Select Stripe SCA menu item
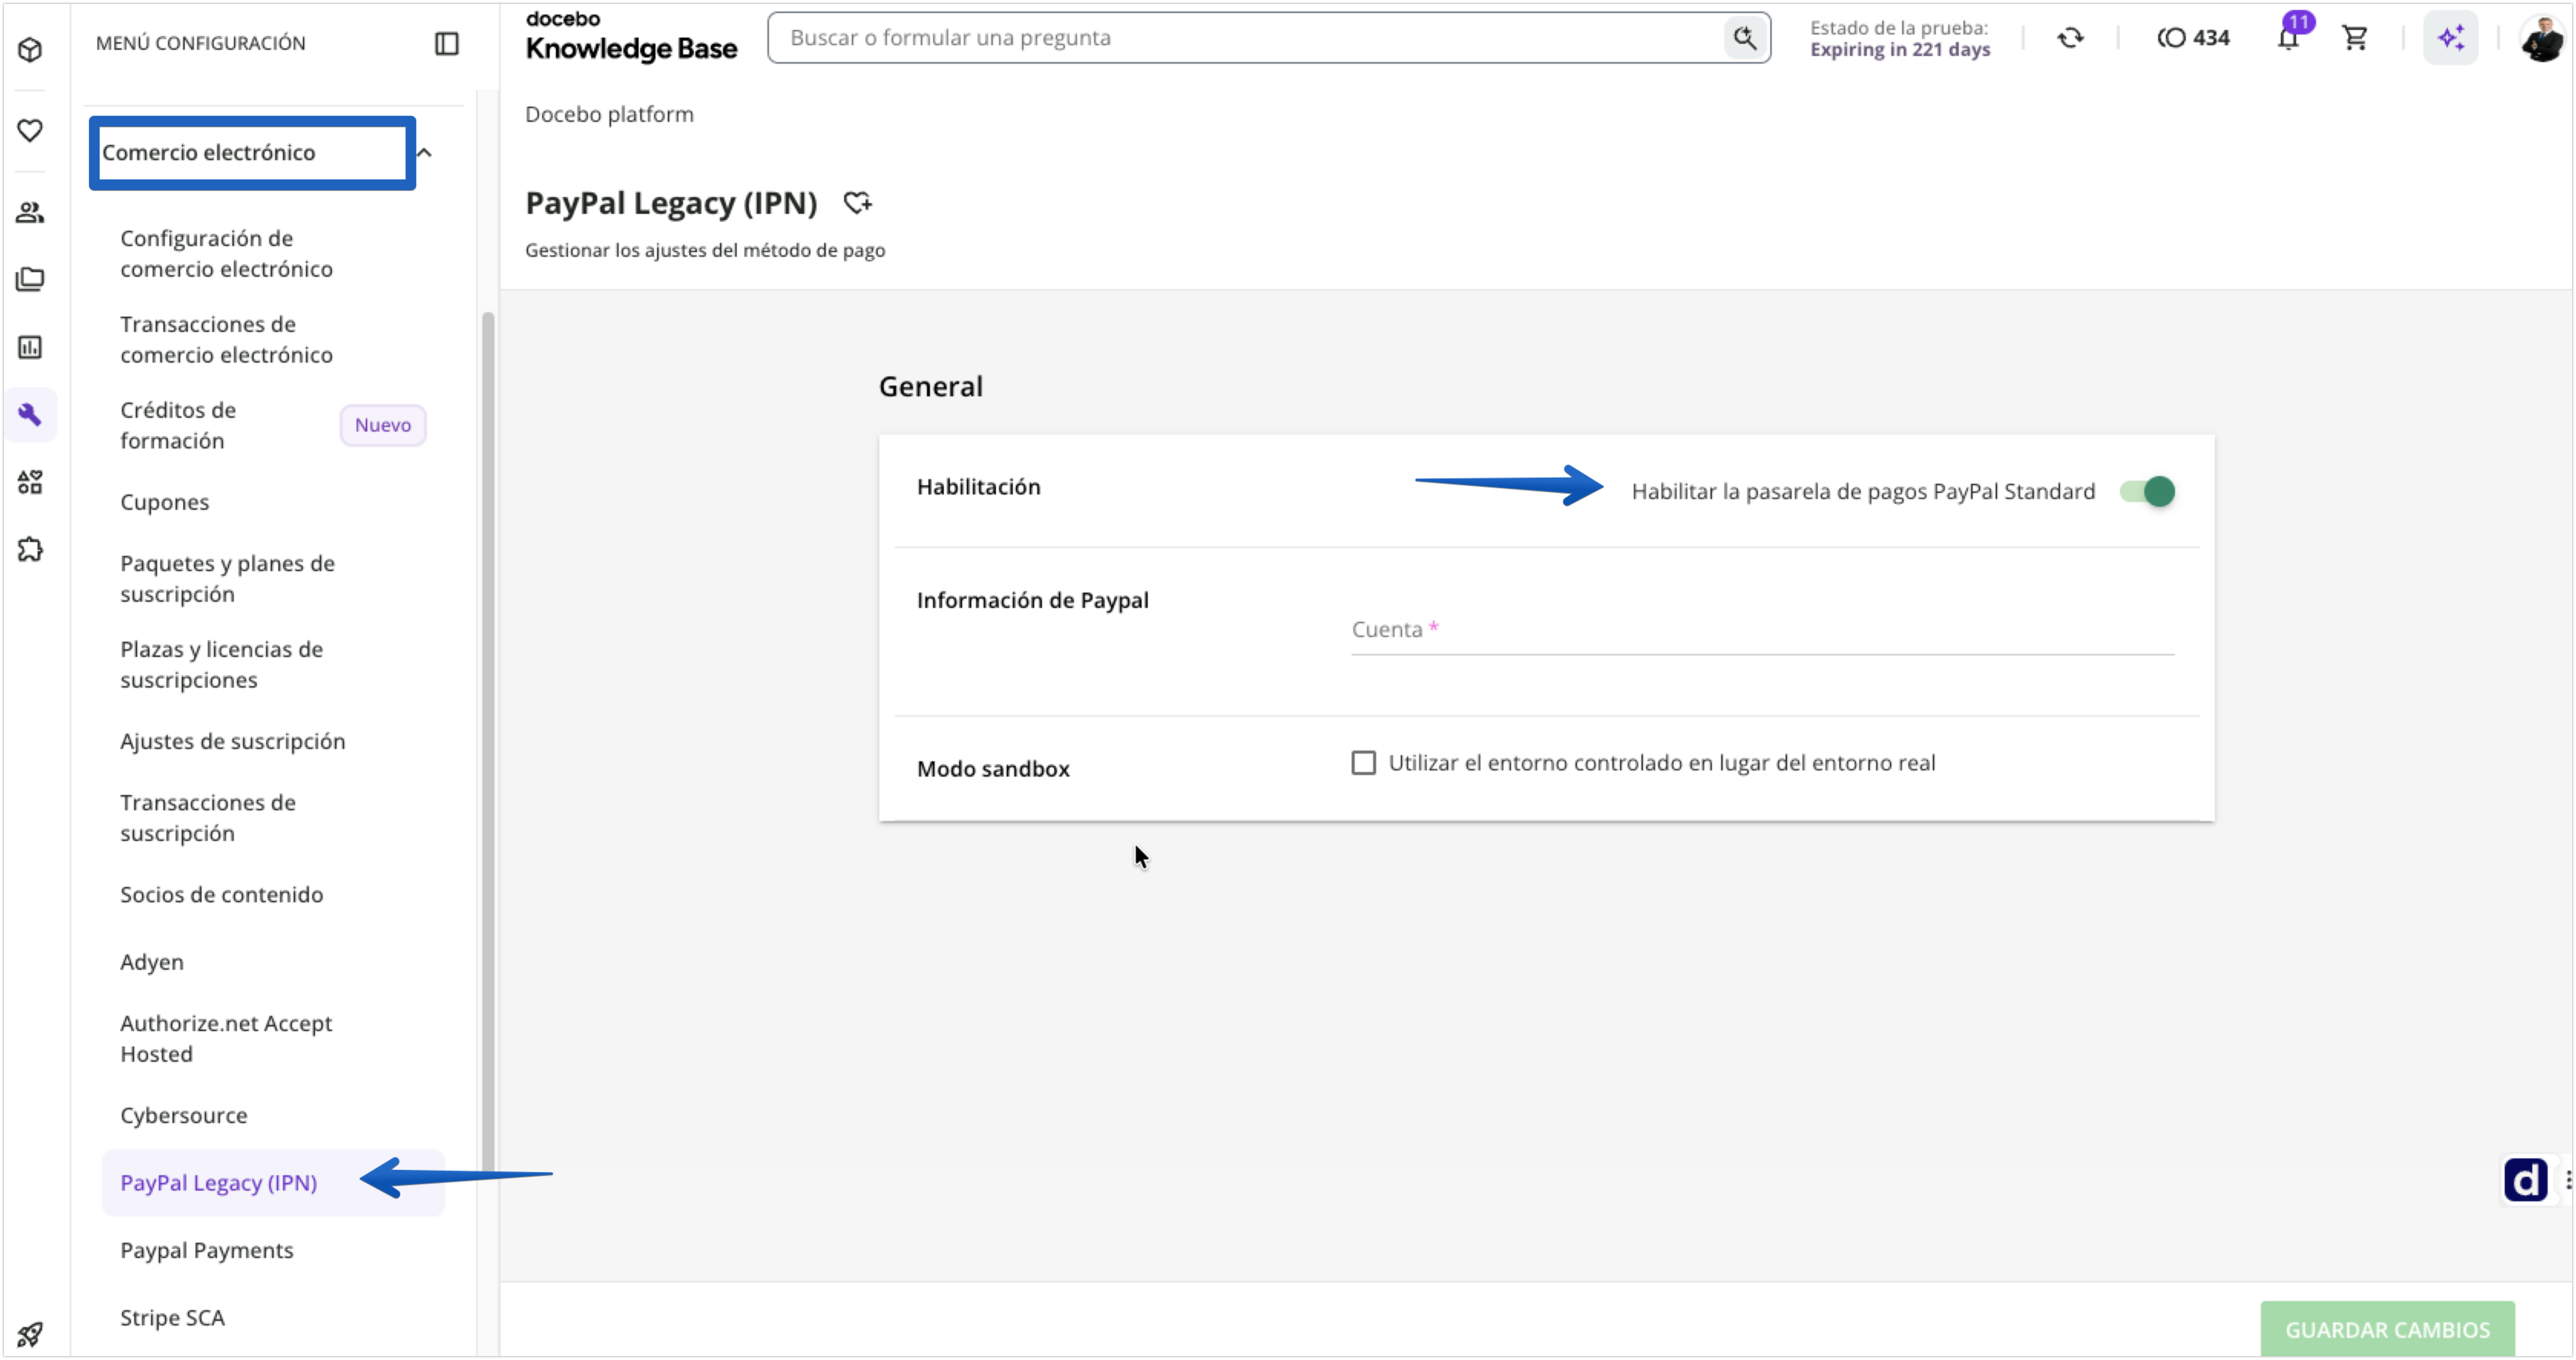This screenshot has width=2576, height=1360. (173, 1317)
